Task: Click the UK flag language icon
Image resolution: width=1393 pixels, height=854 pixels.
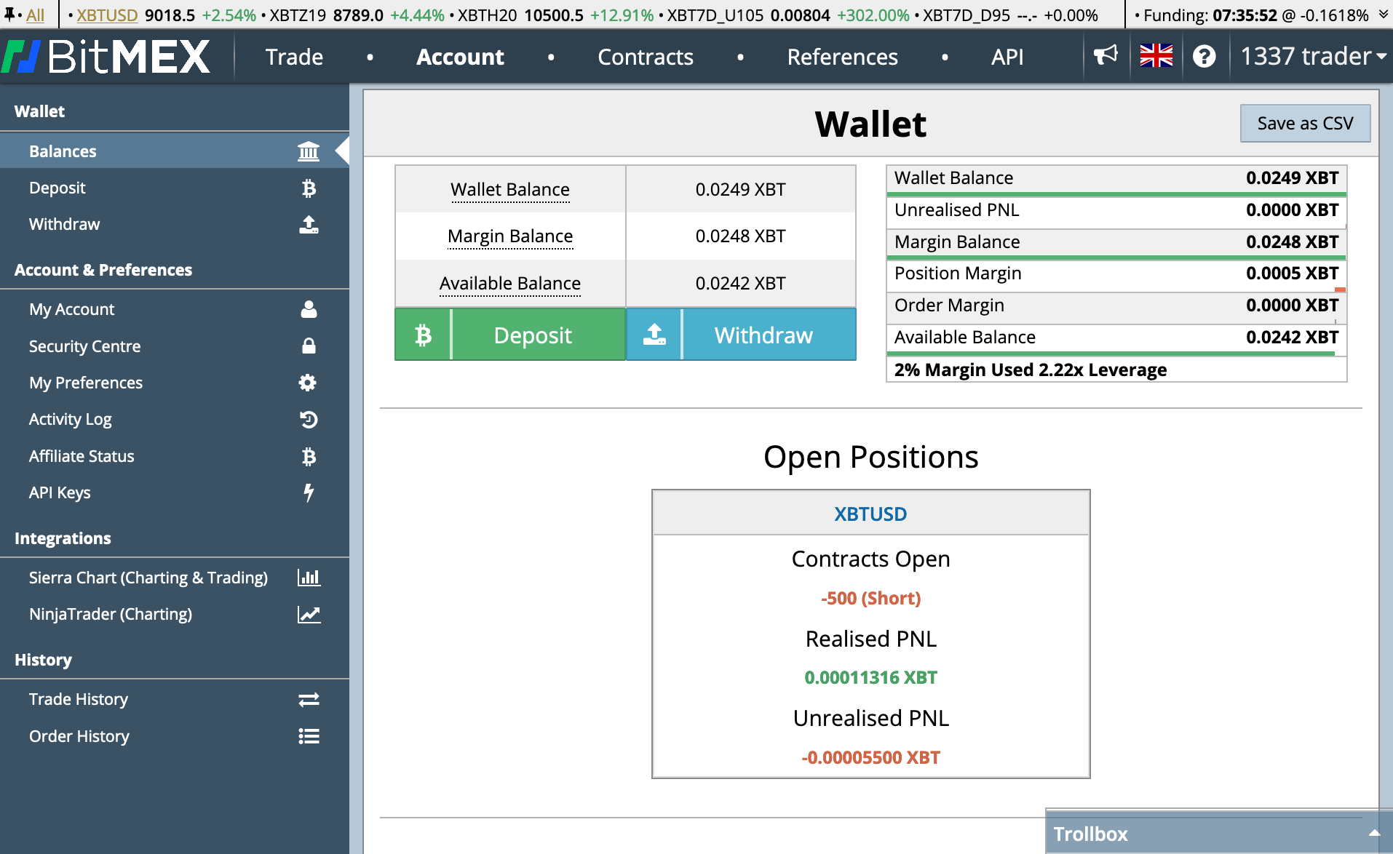Action: click(x=1156, y=56)
